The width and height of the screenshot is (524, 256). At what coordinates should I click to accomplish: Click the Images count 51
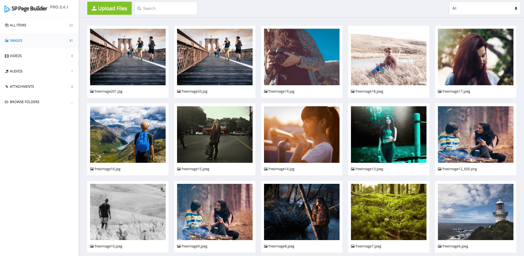[71, 41]
